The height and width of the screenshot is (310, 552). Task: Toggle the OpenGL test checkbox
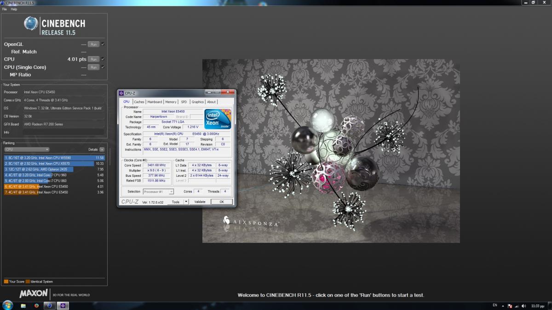click(x=103, y=44)
